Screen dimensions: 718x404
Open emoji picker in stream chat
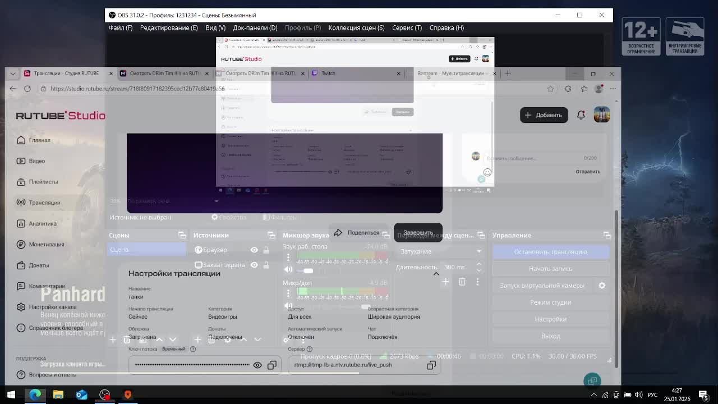(487, 172)
